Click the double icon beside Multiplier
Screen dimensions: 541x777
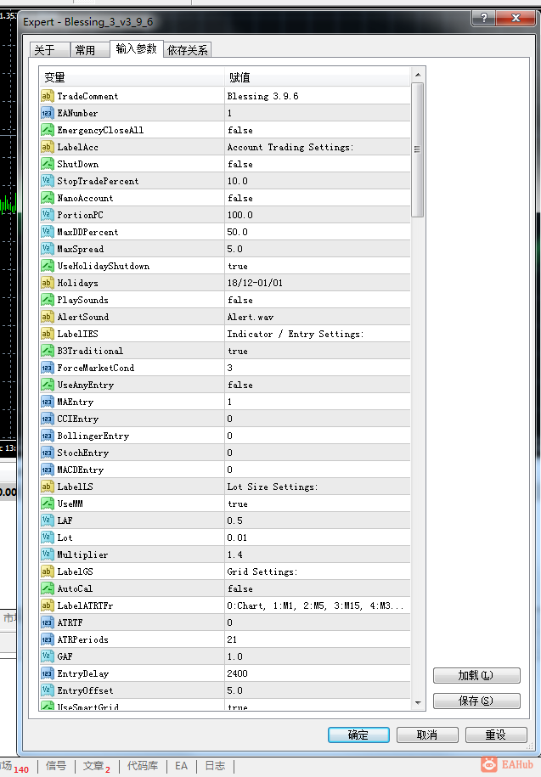(x=47, y=555)
